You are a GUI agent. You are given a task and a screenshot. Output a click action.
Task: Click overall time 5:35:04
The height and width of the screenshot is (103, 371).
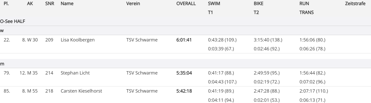tap(184, 73)
